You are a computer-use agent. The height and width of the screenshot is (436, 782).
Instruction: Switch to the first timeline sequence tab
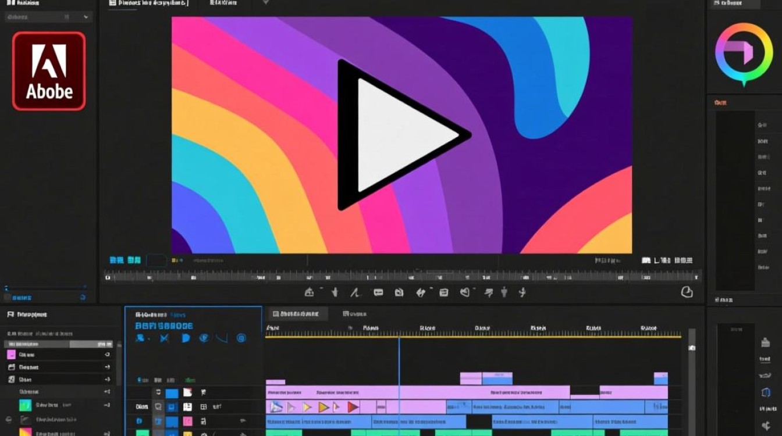pyautogui.click(x=296, y=314)
